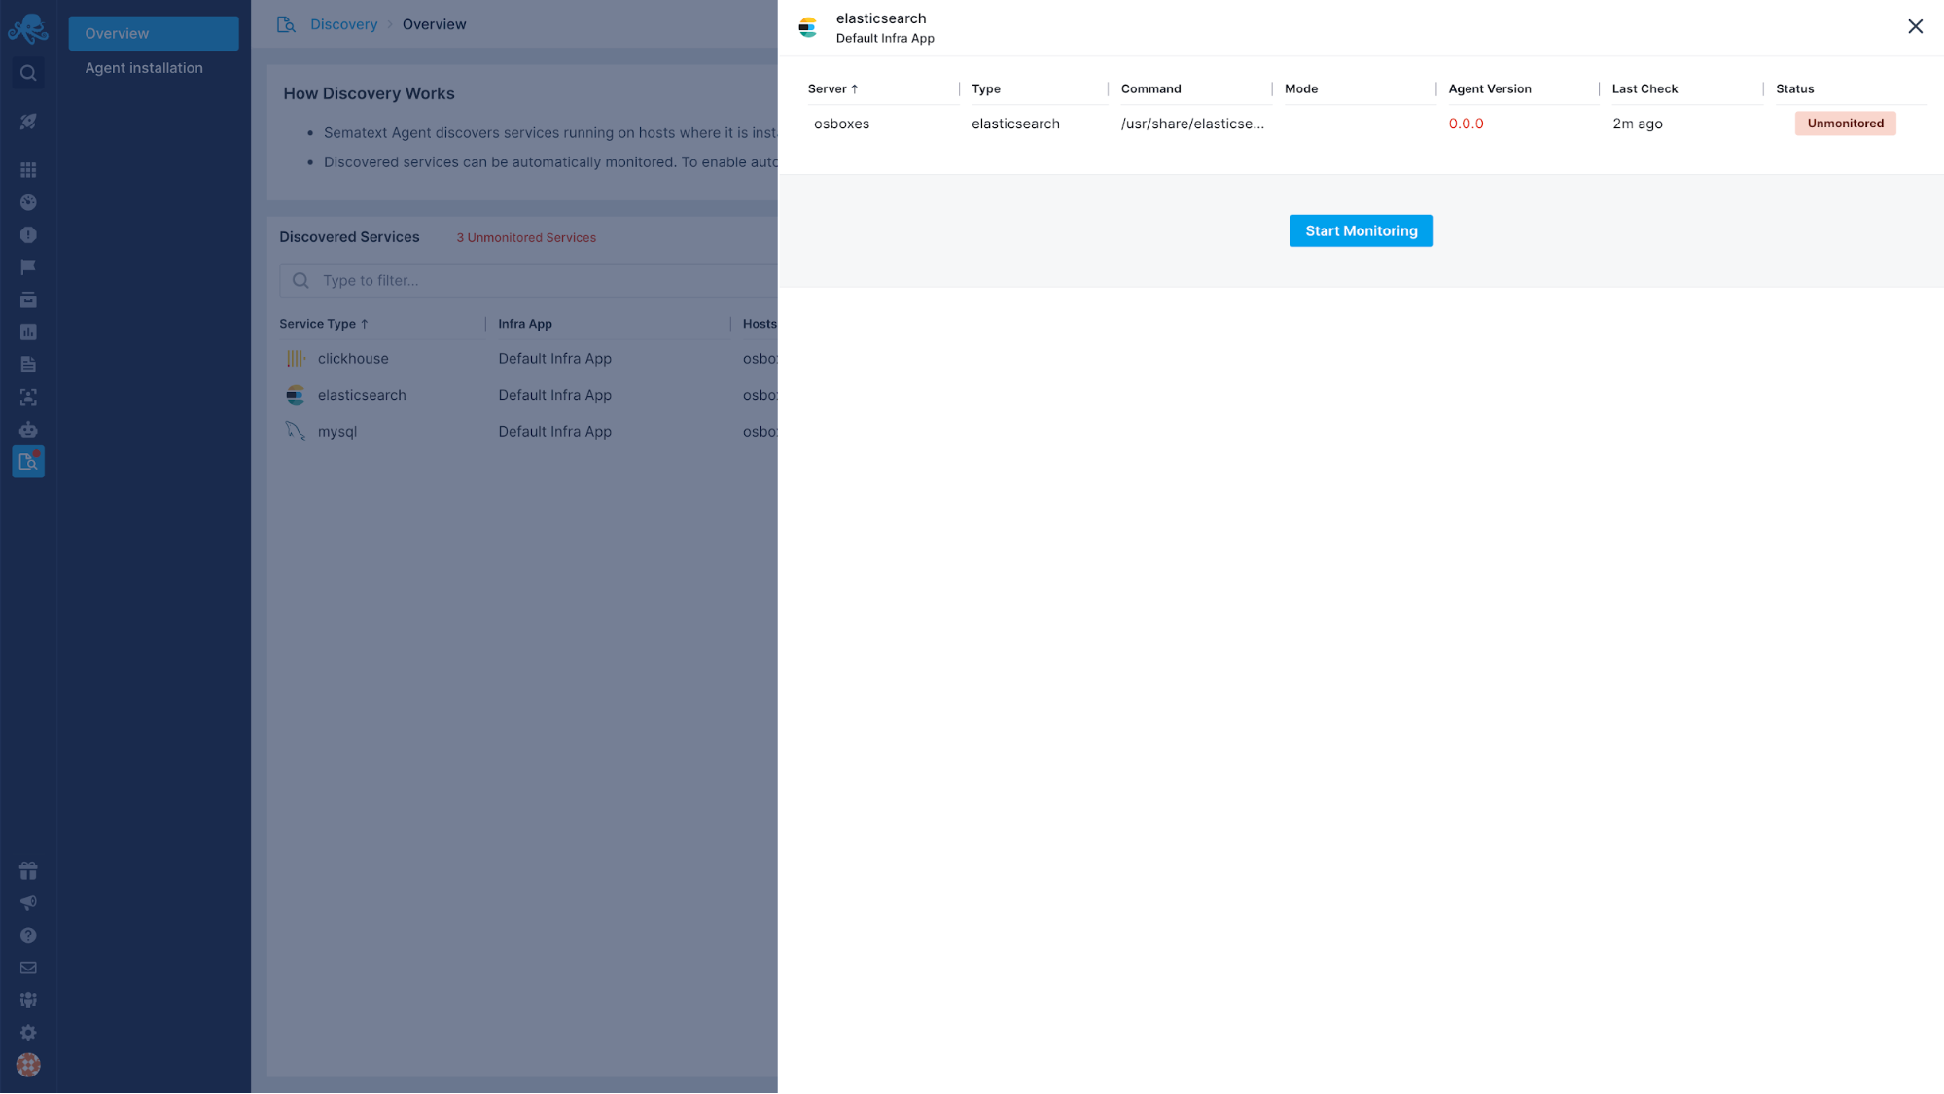This screenshot has width=1944, height=1094.
Task: Click the Discovery breadcrumb icon
Action: [x=286, y=24]
